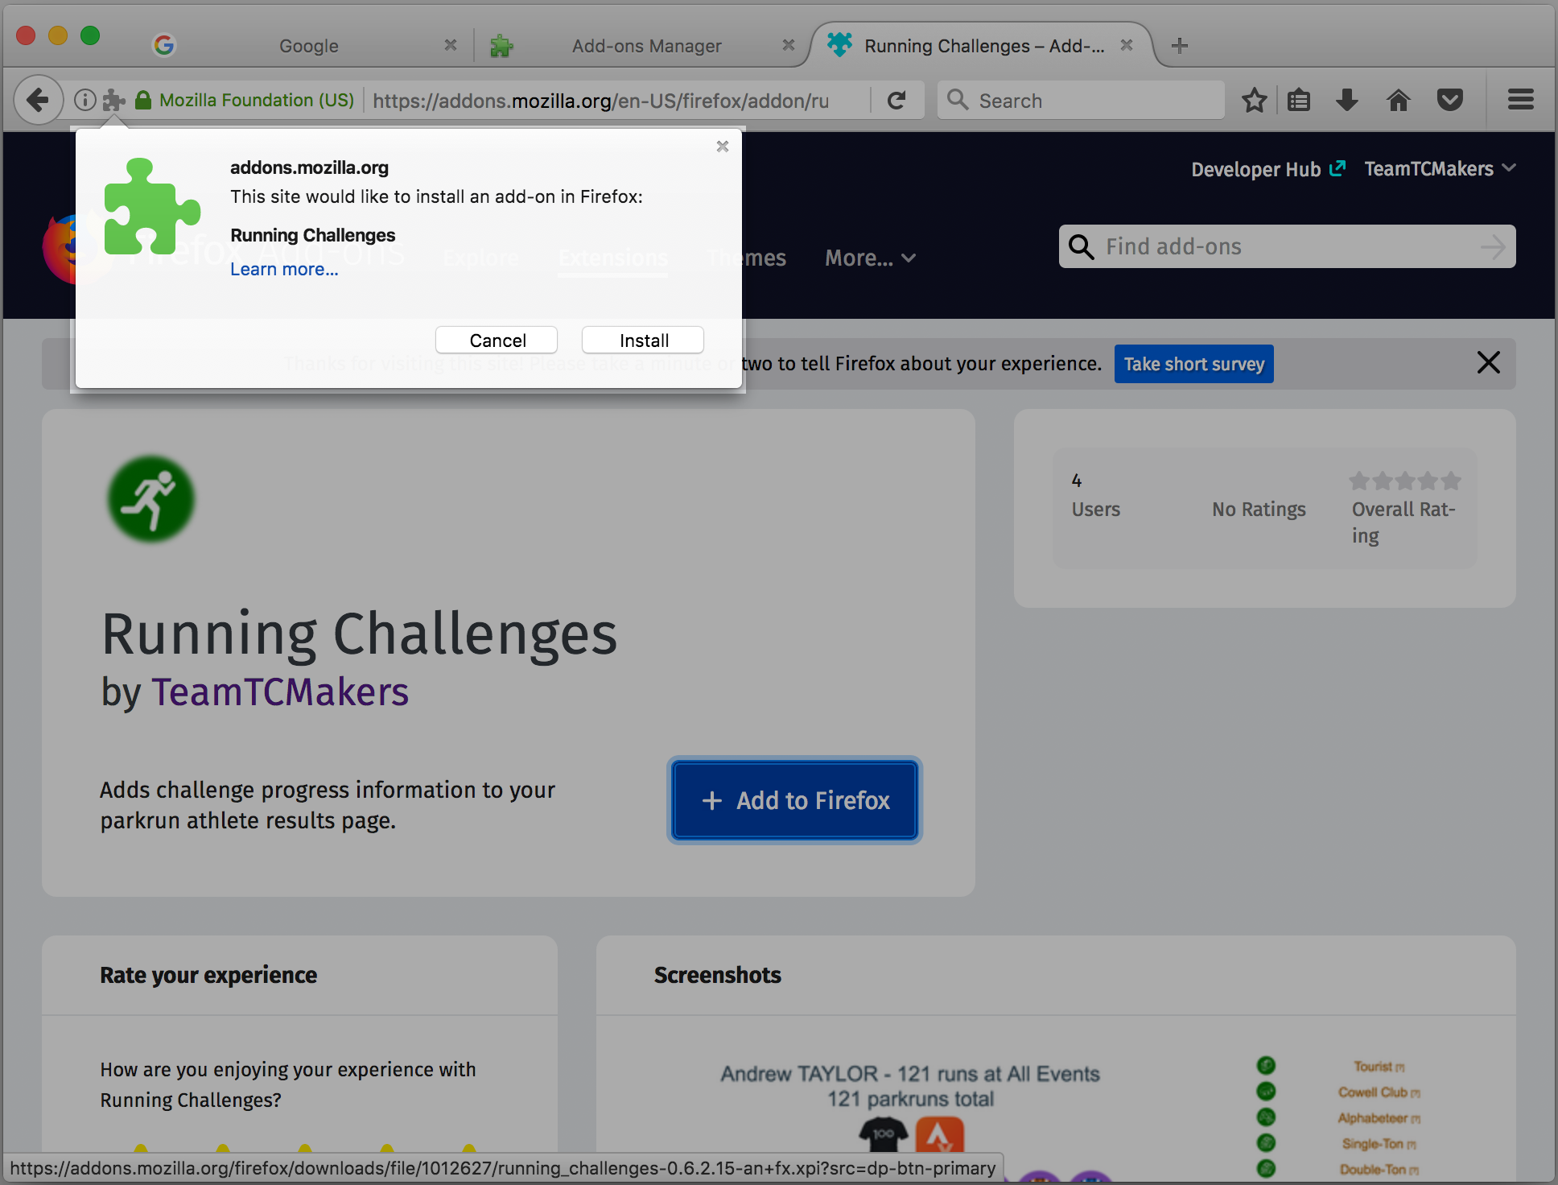Show bookmarks list icon
This screenshot has height=1185, width=1558.
1299,101
